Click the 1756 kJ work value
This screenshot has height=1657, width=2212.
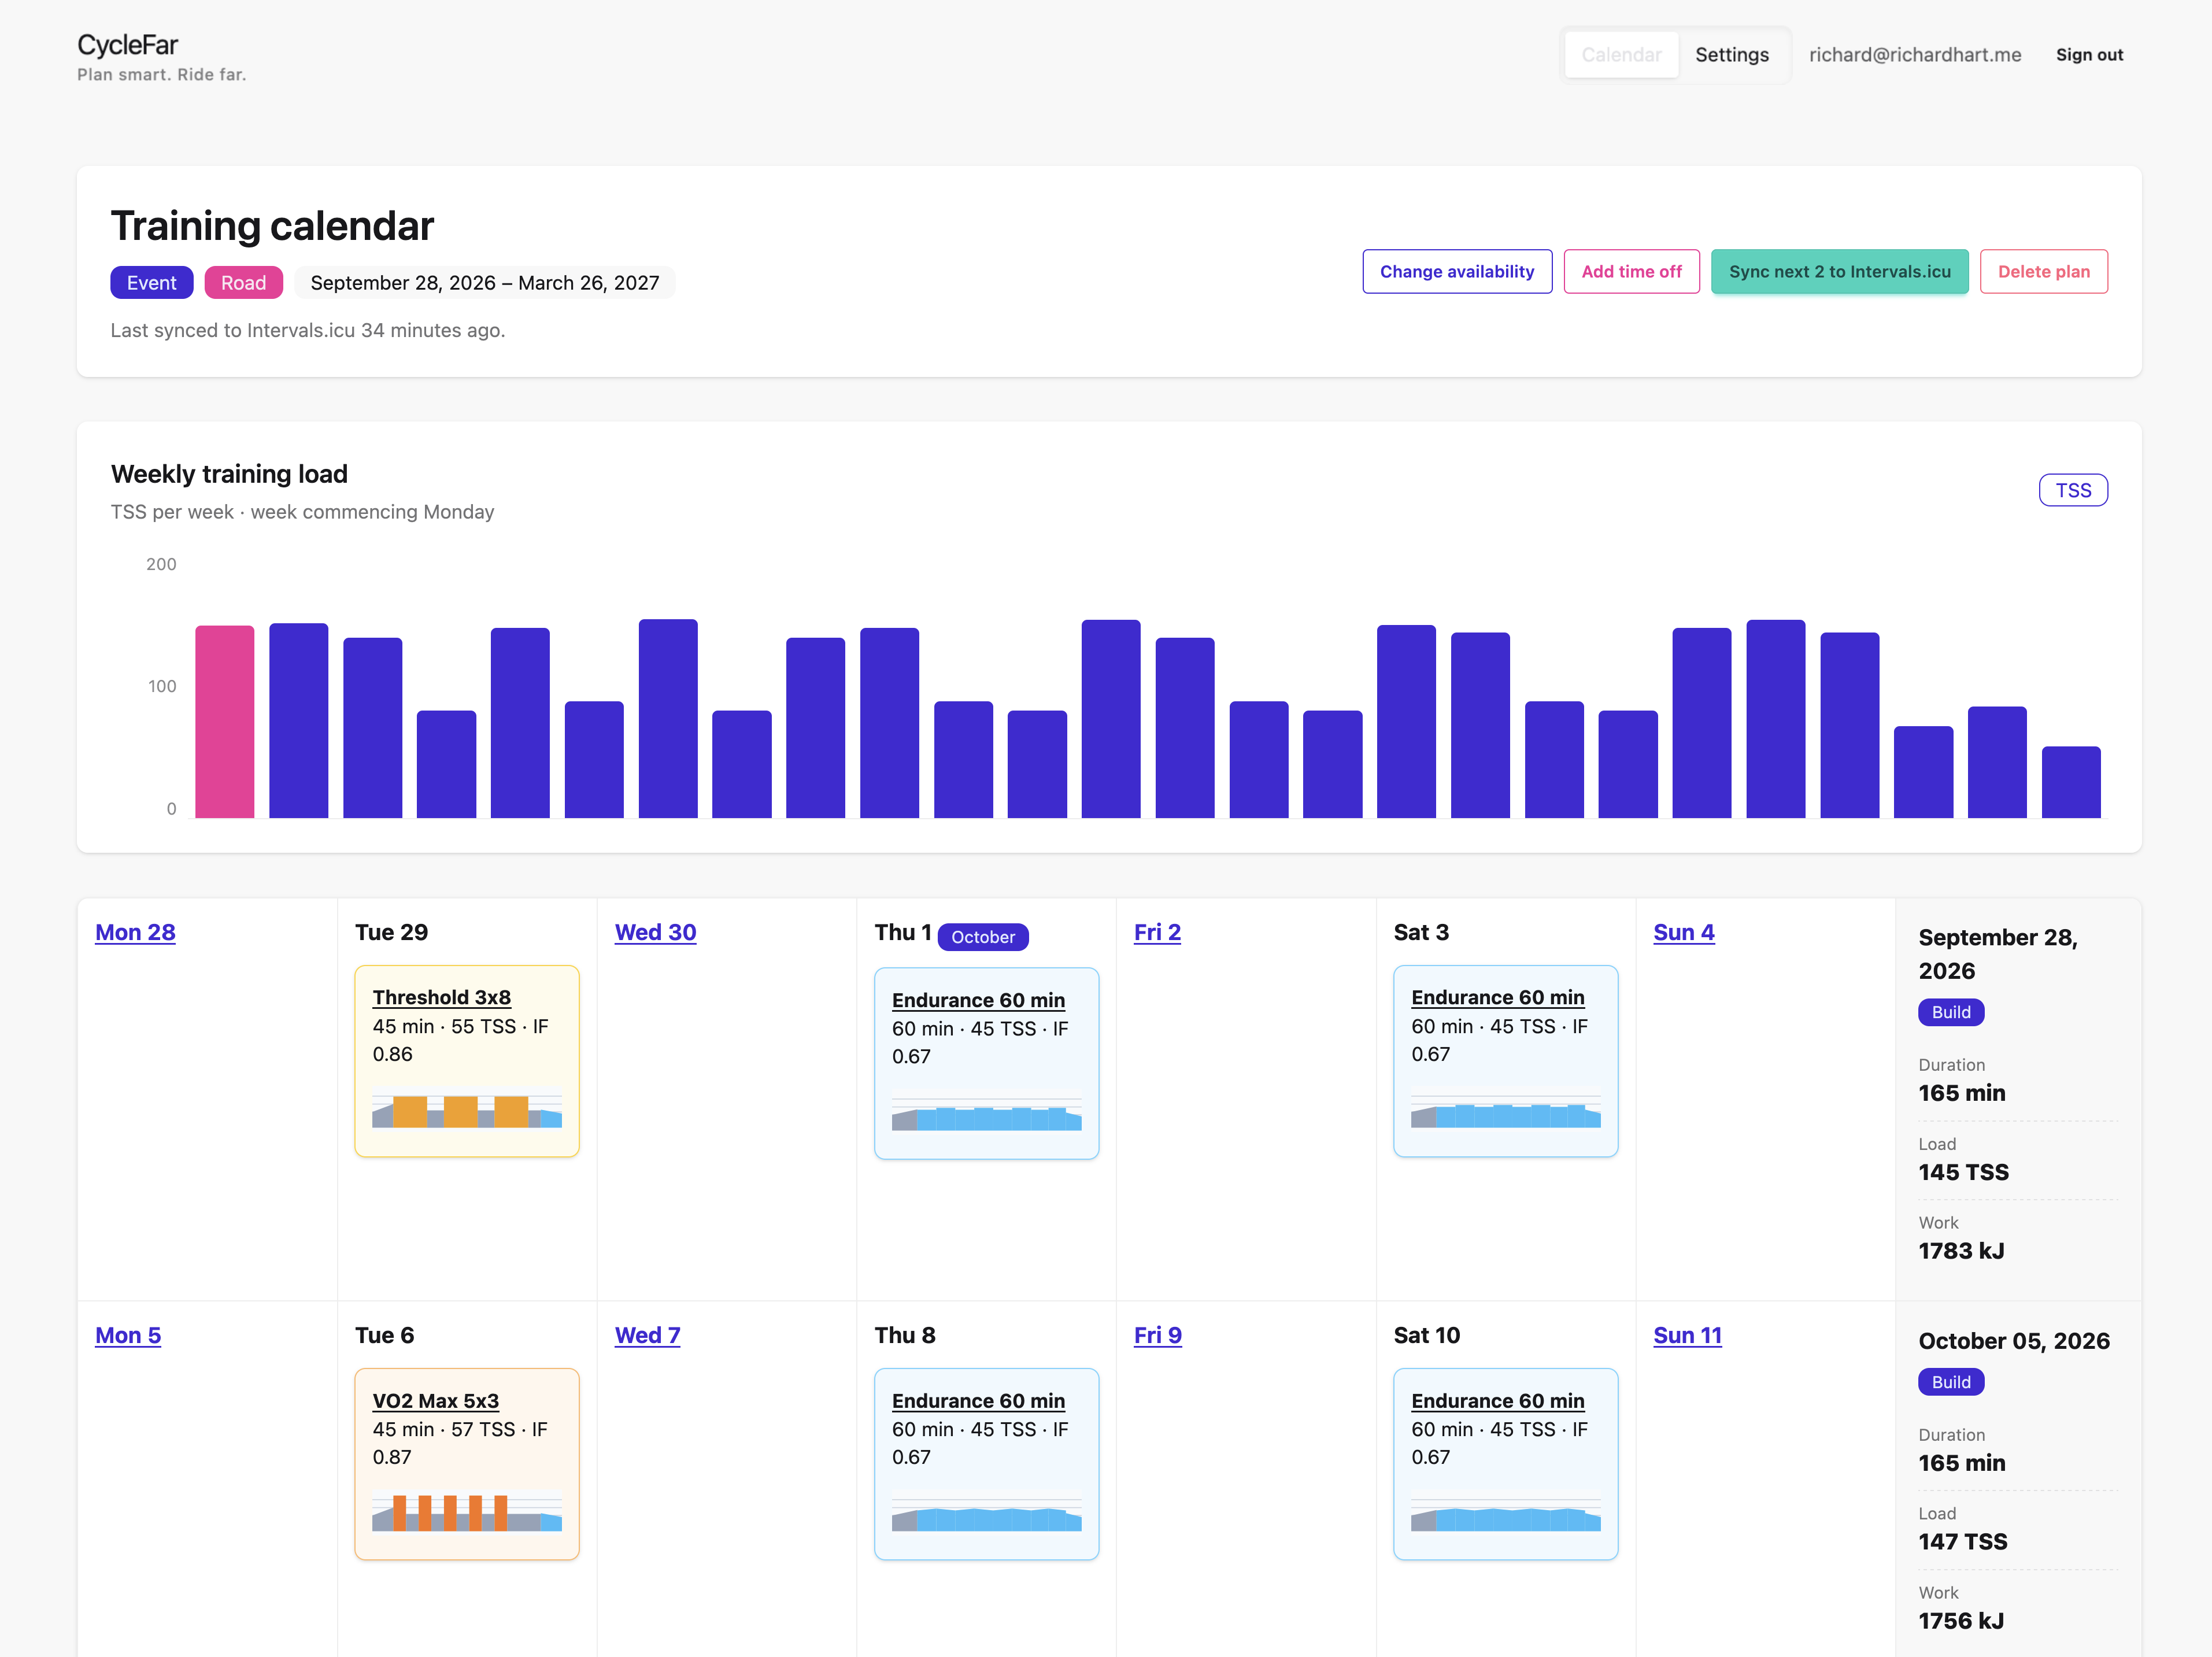[x=1961, y=1621]
